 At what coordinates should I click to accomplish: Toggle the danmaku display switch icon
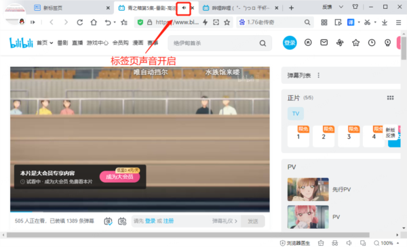108,221
